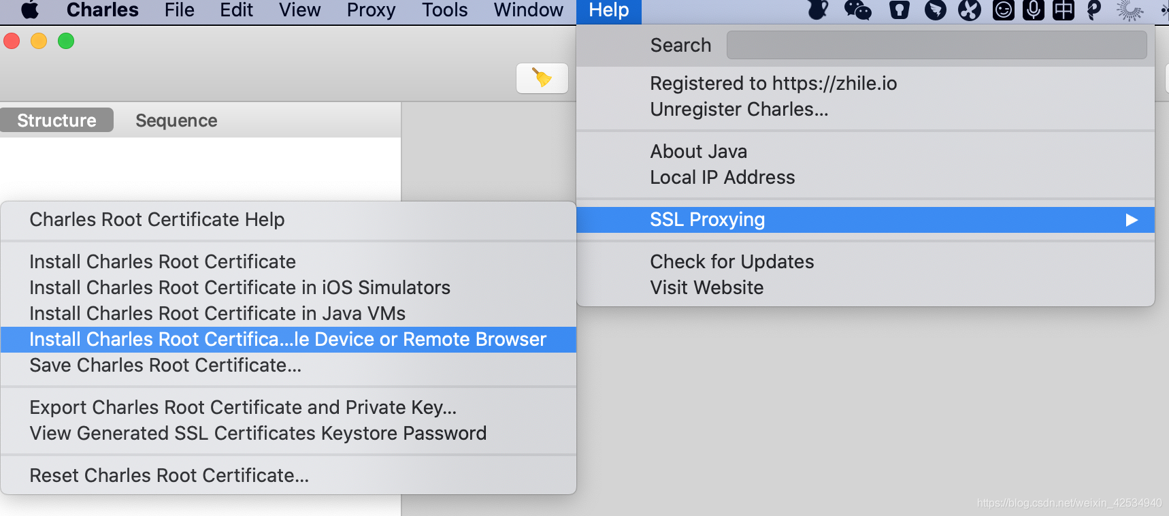This screenshot has height=516, width=1169.
Task: Click the microphone menu bar icon
Action: [1033, 10]
